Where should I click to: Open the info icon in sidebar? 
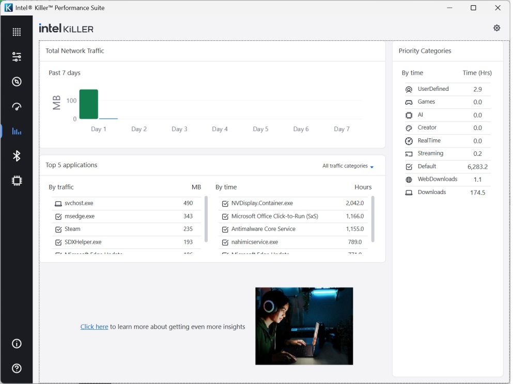click(17, 344)
